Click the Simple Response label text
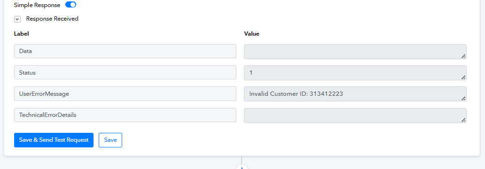The image size is (485, 169). coord(37,5)
